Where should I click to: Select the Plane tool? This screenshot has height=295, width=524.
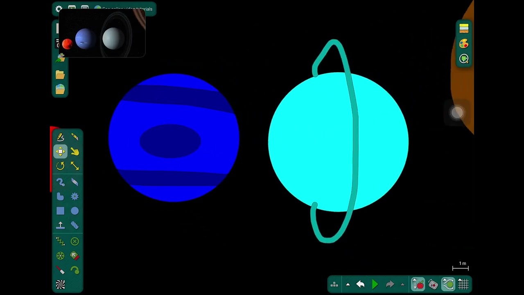(60, 225)
